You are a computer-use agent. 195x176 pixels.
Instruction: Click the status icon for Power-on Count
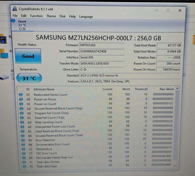[x=21, y=104]
